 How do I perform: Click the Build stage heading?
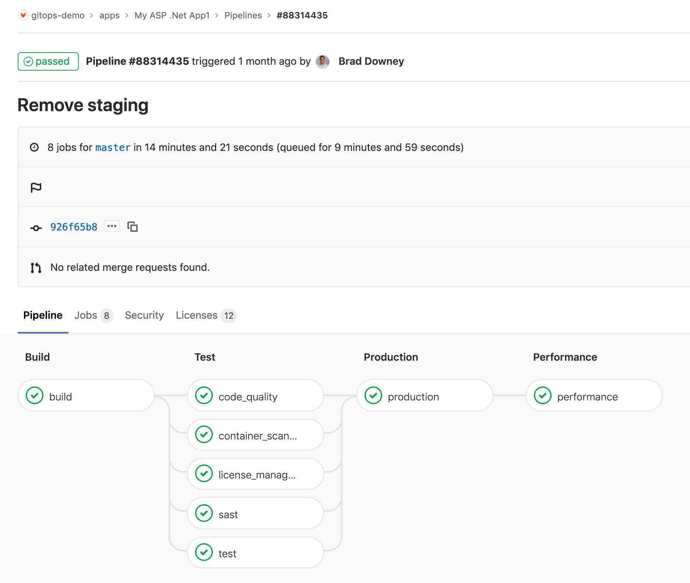coord(38,357)
